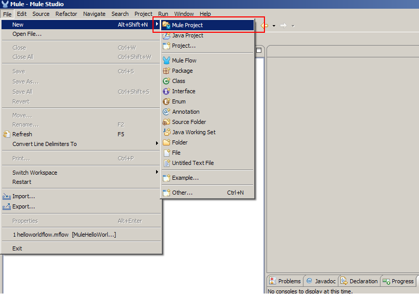
Task: Click 'No consoles to display at this time.' text
Action: 310,291
